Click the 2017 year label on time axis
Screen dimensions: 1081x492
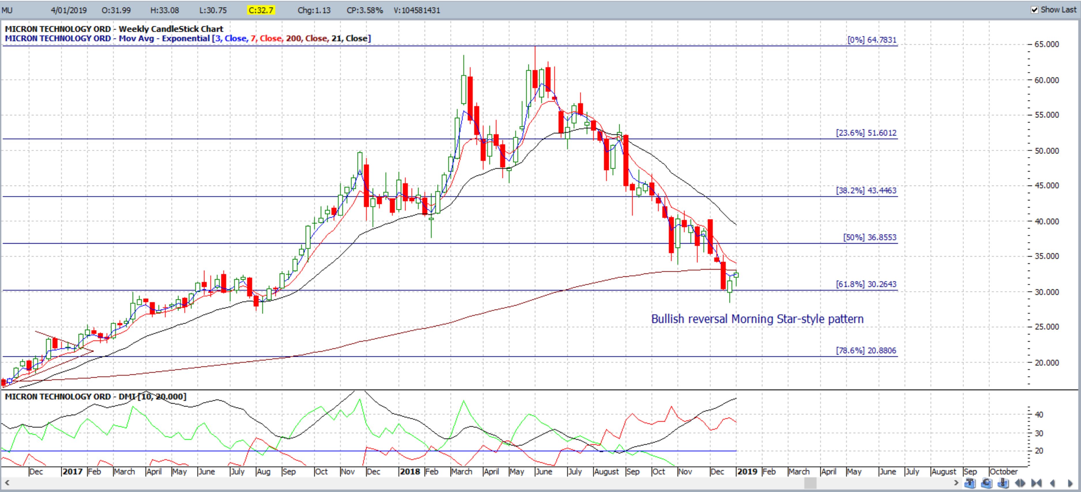coord(72,472)
